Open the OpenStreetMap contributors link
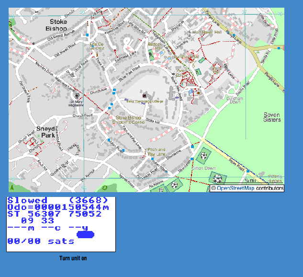The image size is (303, 277). coord(236,188)
